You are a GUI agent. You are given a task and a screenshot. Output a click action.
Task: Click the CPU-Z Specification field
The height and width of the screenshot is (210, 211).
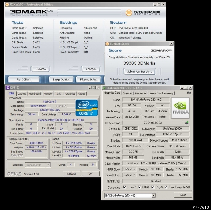pos(61,120)
